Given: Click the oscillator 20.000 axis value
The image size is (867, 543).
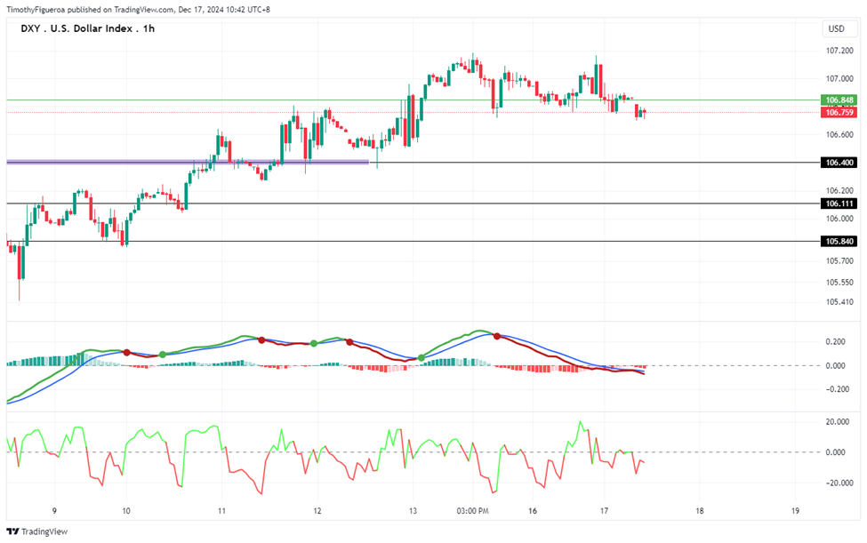Looking at the screenshot, I should 837,421.
